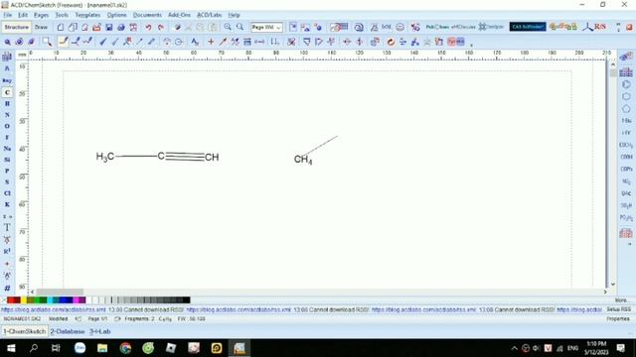Select the Edit Atom Label tool
This screenshot has width=636, height=357.
click(x=195, y=42)
